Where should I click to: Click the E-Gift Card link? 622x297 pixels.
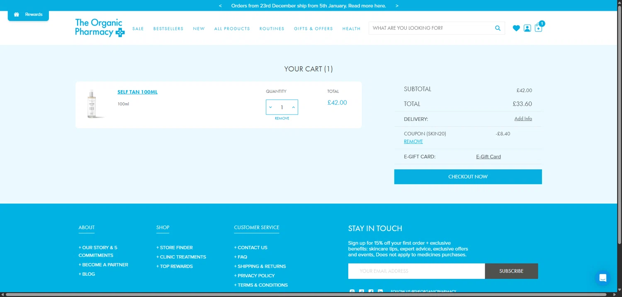pyautogui.click(x=488, y=157)
